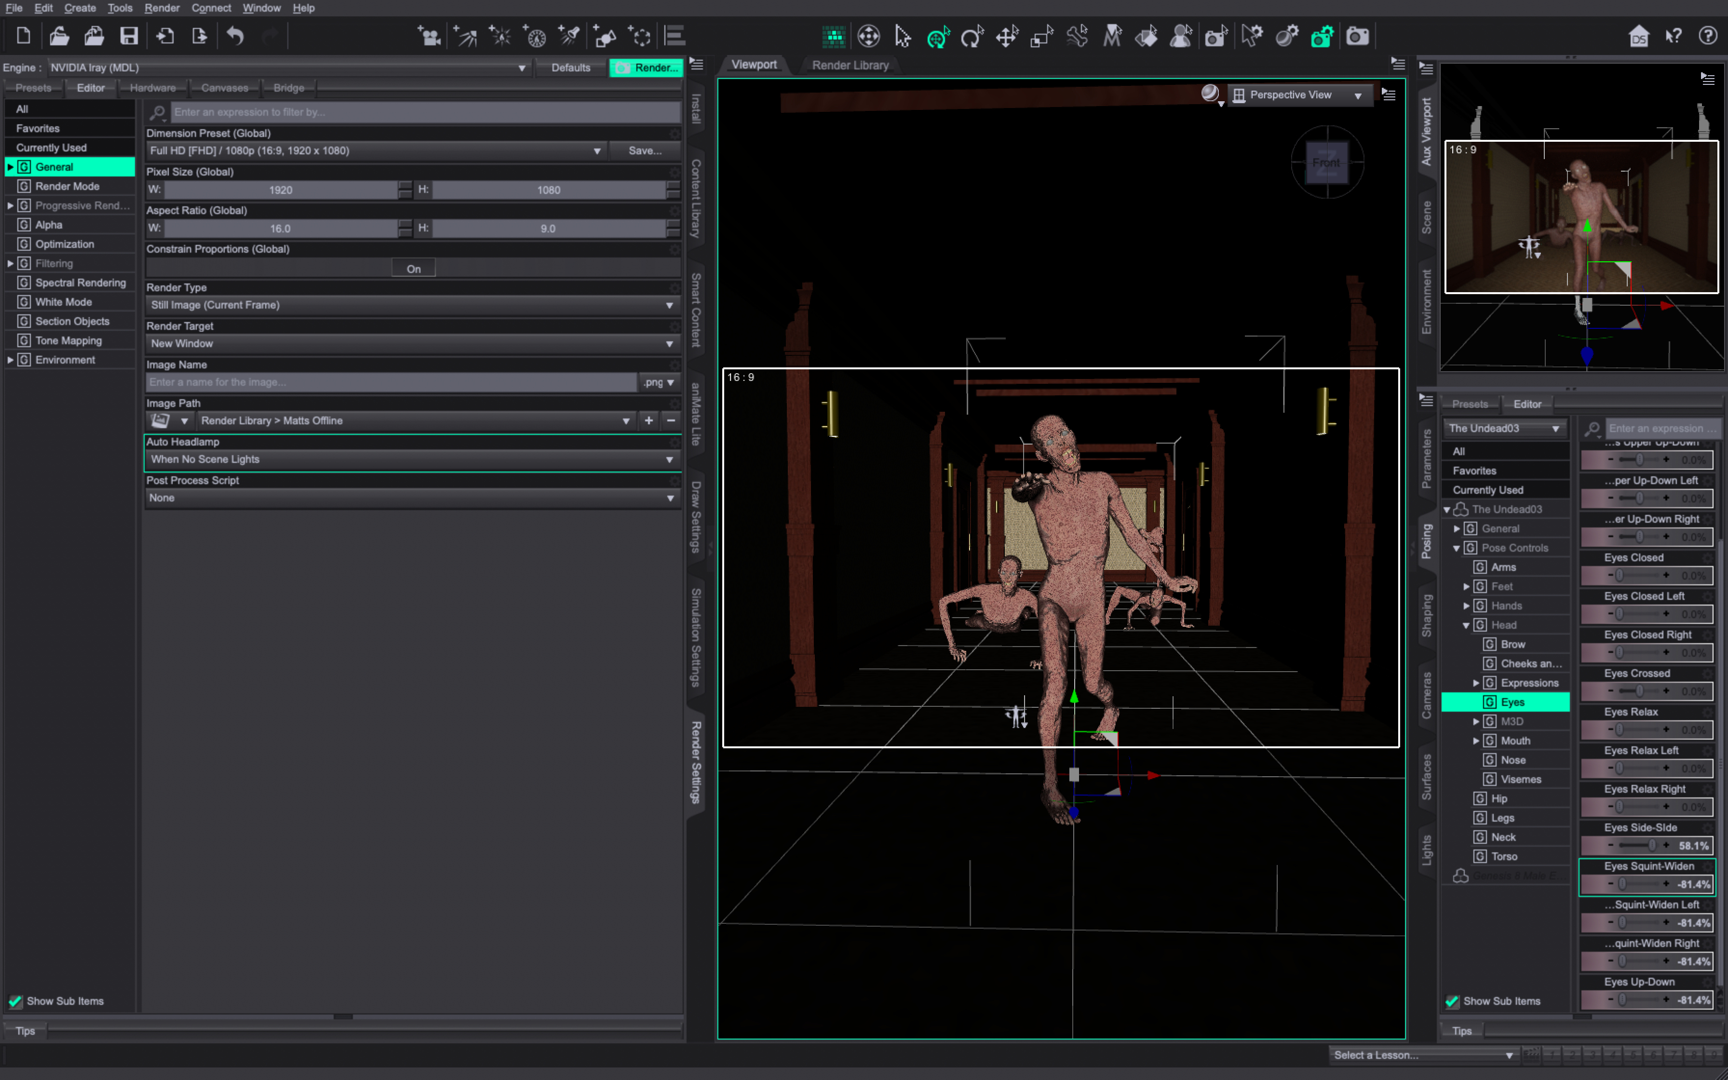This screenshot has height=1080, width=1728.
Task: Click the Eyes Squint-Widen slider
Action: coord(1647,884)
